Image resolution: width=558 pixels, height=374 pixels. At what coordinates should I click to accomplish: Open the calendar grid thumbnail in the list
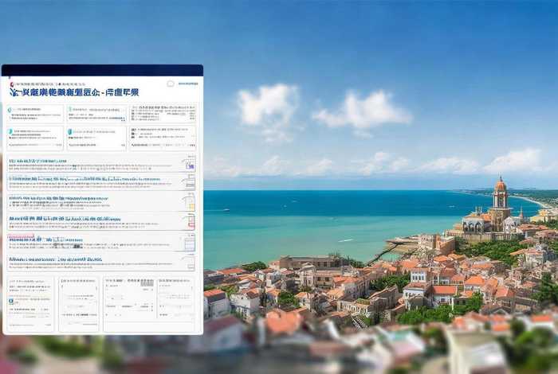point(190,243)
